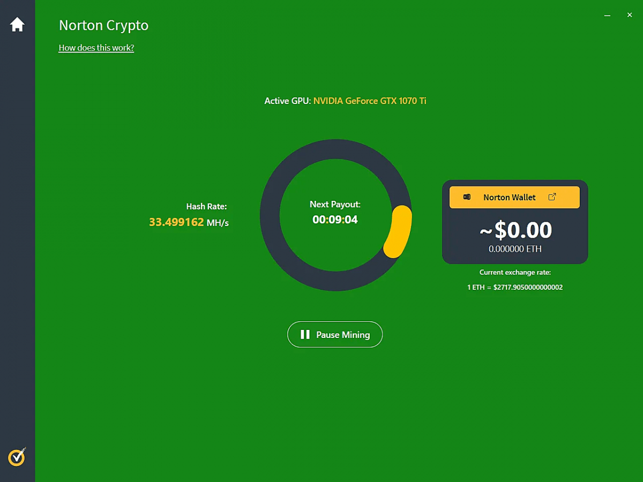The width and height of the screenshot is (643, 482).
Task: Open Norton Wallet via its label
Action: tap(509, 197)
